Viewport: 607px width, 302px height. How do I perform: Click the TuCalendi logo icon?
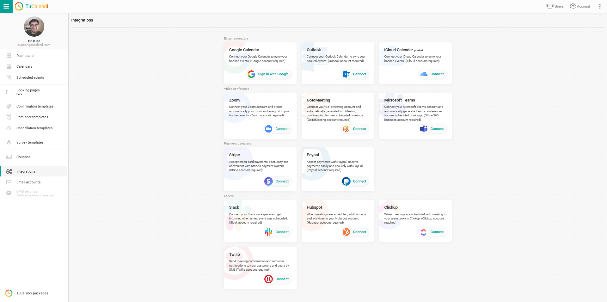[19, 6]
